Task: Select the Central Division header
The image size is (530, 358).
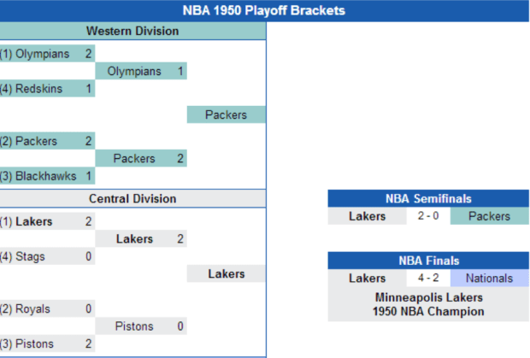Action: 132,199
